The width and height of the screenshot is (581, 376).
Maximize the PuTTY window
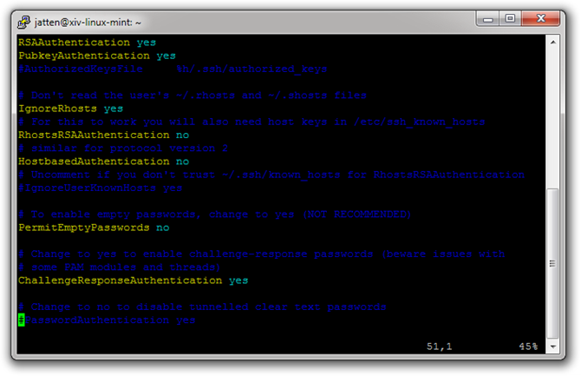click(510, 18)
